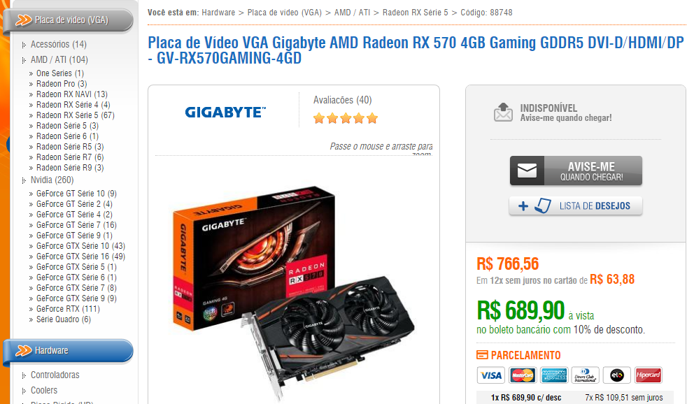Viewport: 694px width, 404px height.
Task: Collapse the AMD / ATI (104) category
Action: pos(24,60)
